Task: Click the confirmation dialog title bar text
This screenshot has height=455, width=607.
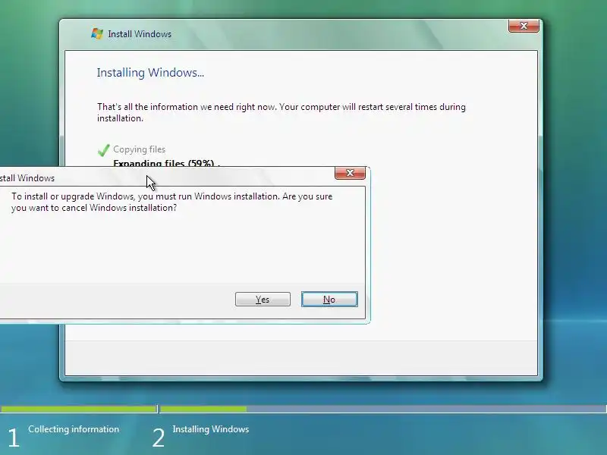Action: pos(27,178)
